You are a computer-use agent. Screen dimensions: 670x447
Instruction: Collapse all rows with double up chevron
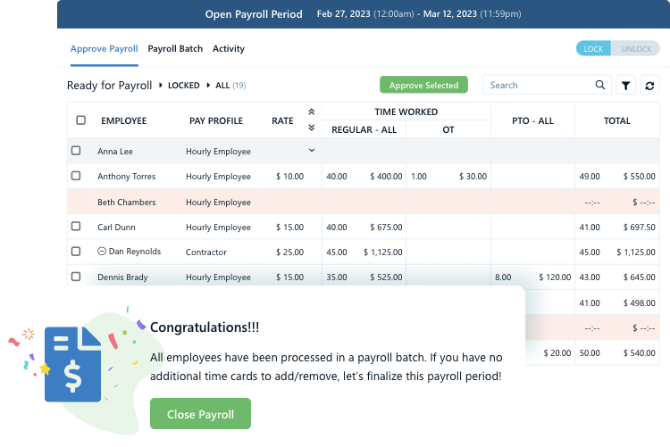311,112
